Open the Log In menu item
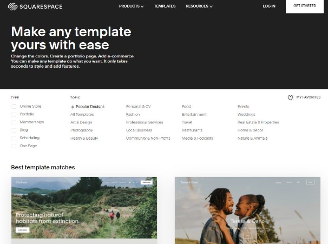The image size is (328, 244). click(x=269, y=6)
